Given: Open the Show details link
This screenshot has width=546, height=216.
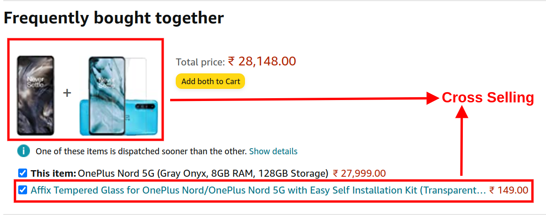Looking at the screenshot, I should [273, 151].
